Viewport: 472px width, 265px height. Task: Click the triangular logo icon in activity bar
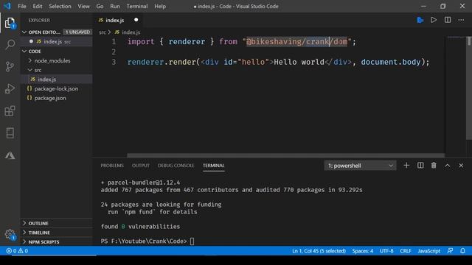pos(10,155)
